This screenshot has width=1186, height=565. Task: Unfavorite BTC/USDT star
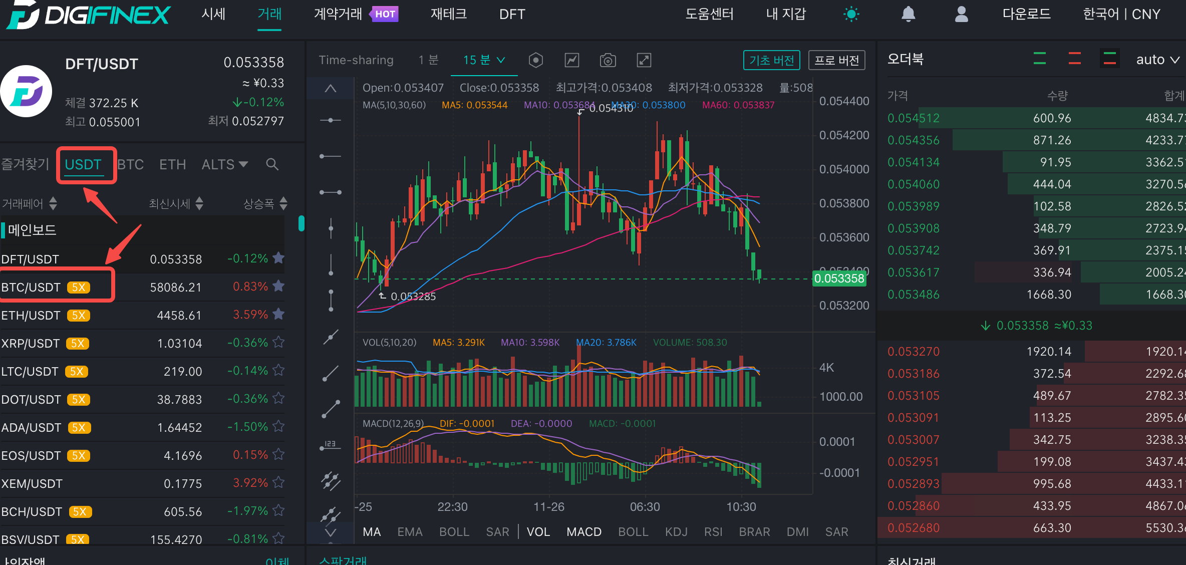coord(279,287)
